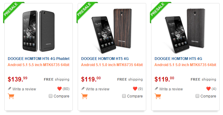Add the HOMTOM HT6 phablet to cart
The width and height of the screenshot is (223, 115).
11,96
